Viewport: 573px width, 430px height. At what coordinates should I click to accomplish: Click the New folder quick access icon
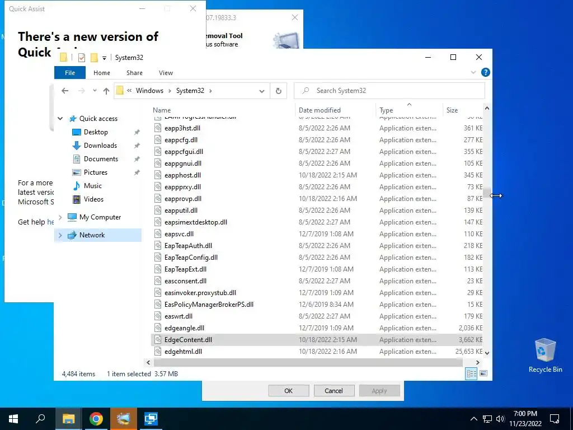tap(94, 58)
